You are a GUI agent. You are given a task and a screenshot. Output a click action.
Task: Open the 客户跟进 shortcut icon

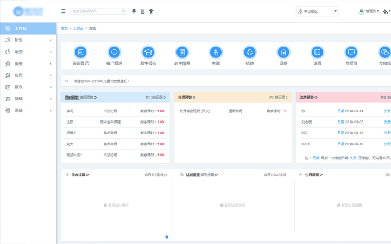[114, 52]
